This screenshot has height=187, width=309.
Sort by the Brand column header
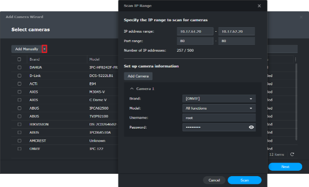[35, 59]
